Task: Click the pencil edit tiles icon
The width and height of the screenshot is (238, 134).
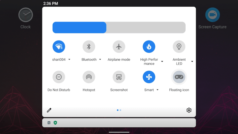Action: pos(49,110)
